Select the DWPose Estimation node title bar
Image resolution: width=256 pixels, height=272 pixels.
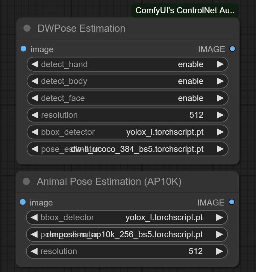pos(81,28)
